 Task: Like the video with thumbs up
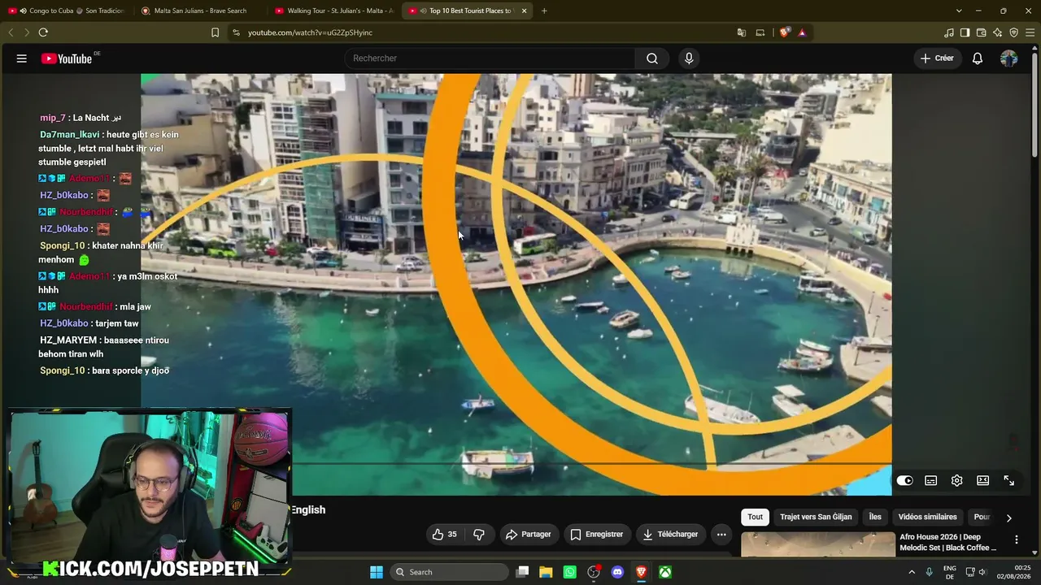[x=445, y=535]
